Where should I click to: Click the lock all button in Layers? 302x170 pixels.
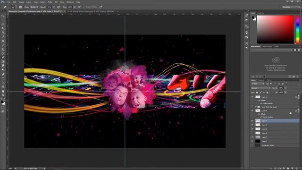click(x=268, y=93)
